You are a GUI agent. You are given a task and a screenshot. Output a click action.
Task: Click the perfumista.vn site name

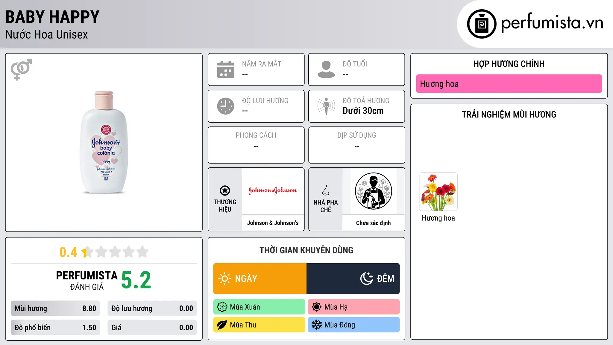click(x=552, y=22)
